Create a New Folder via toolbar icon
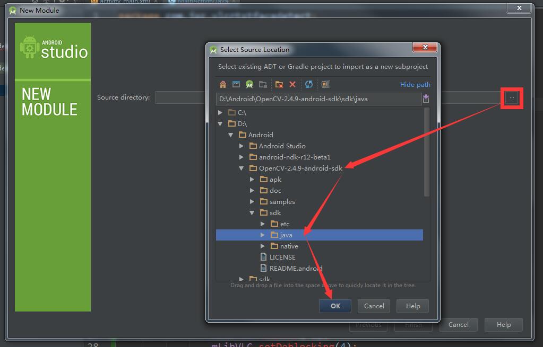The image size is (543, 347). coord(279,84)
